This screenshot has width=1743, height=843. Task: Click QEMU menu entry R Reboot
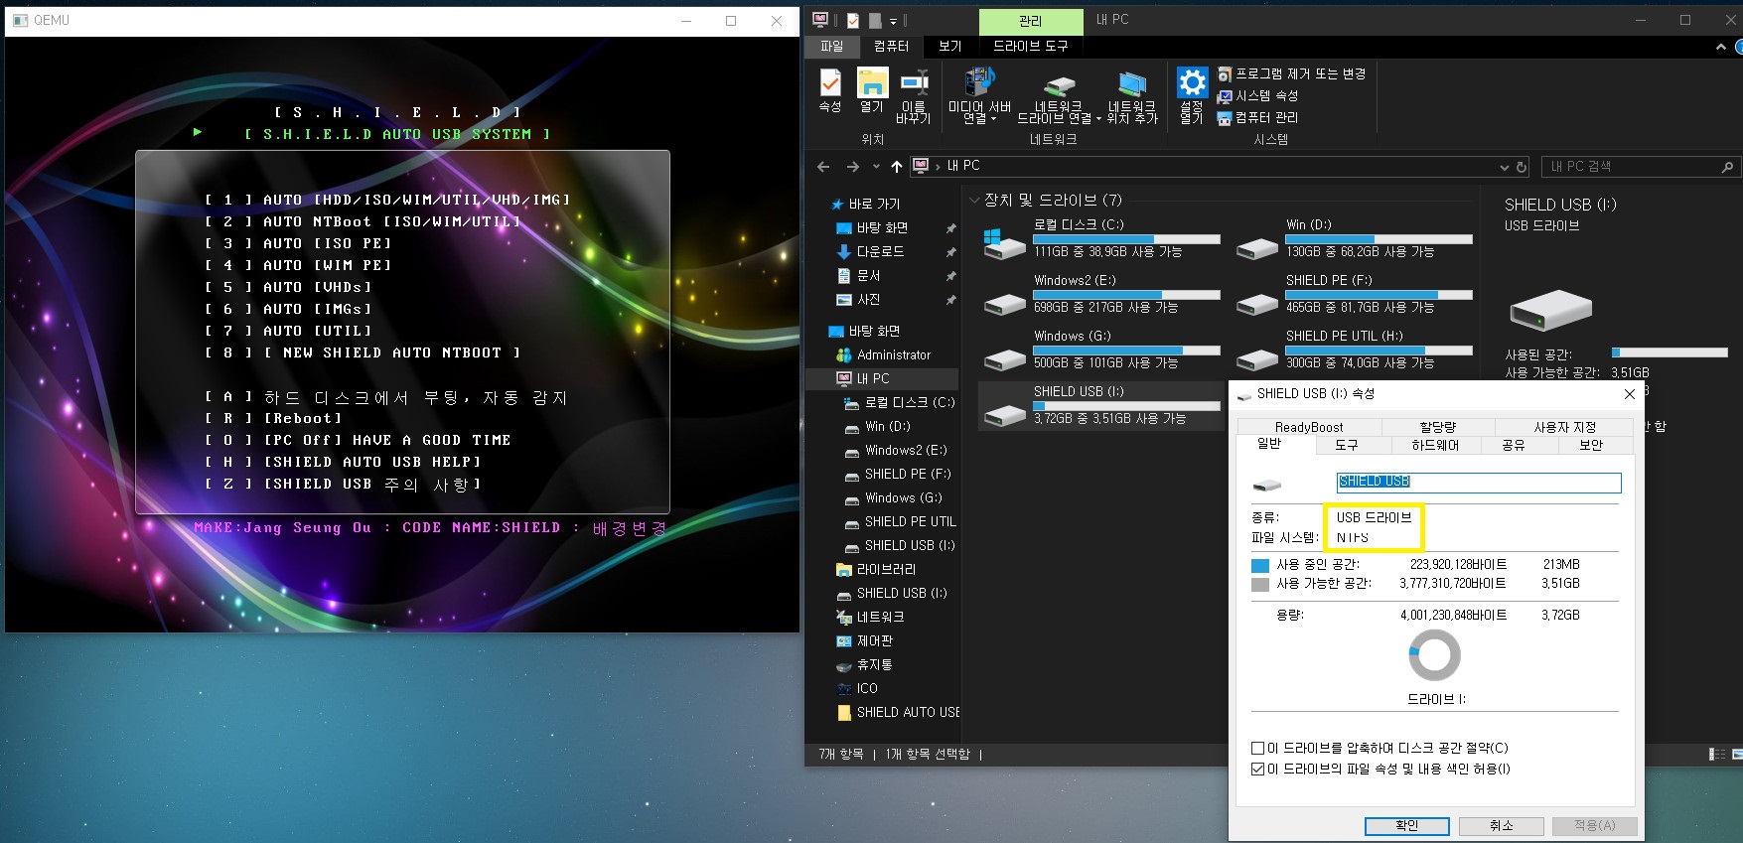tap(273, 418)
